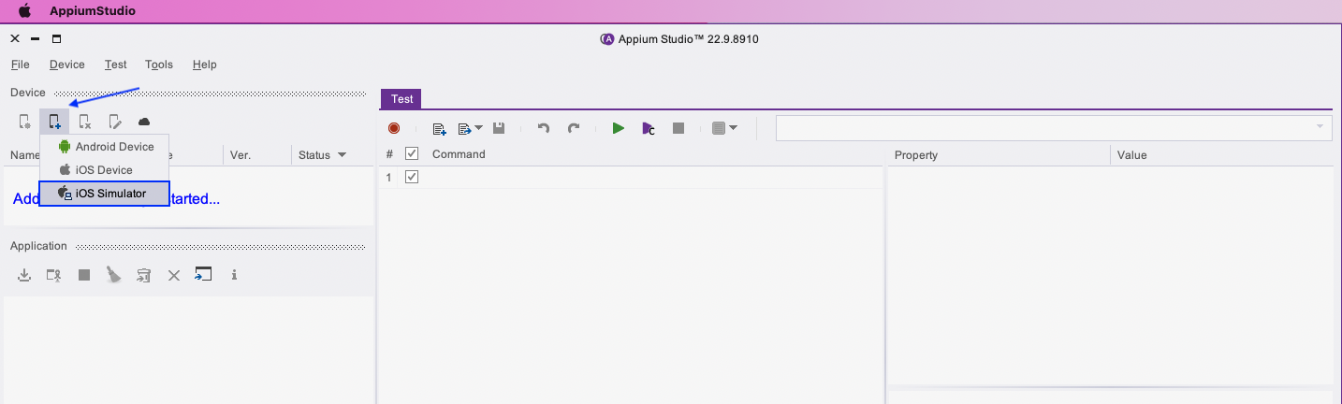Click the blue Add device get-started link

116,199
